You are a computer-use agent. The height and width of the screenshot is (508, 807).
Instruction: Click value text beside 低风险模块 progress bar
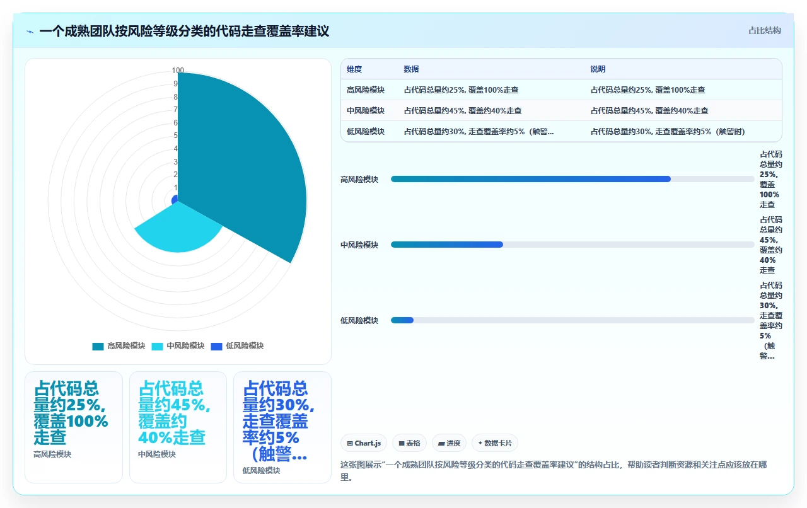(x=771, y=320)
